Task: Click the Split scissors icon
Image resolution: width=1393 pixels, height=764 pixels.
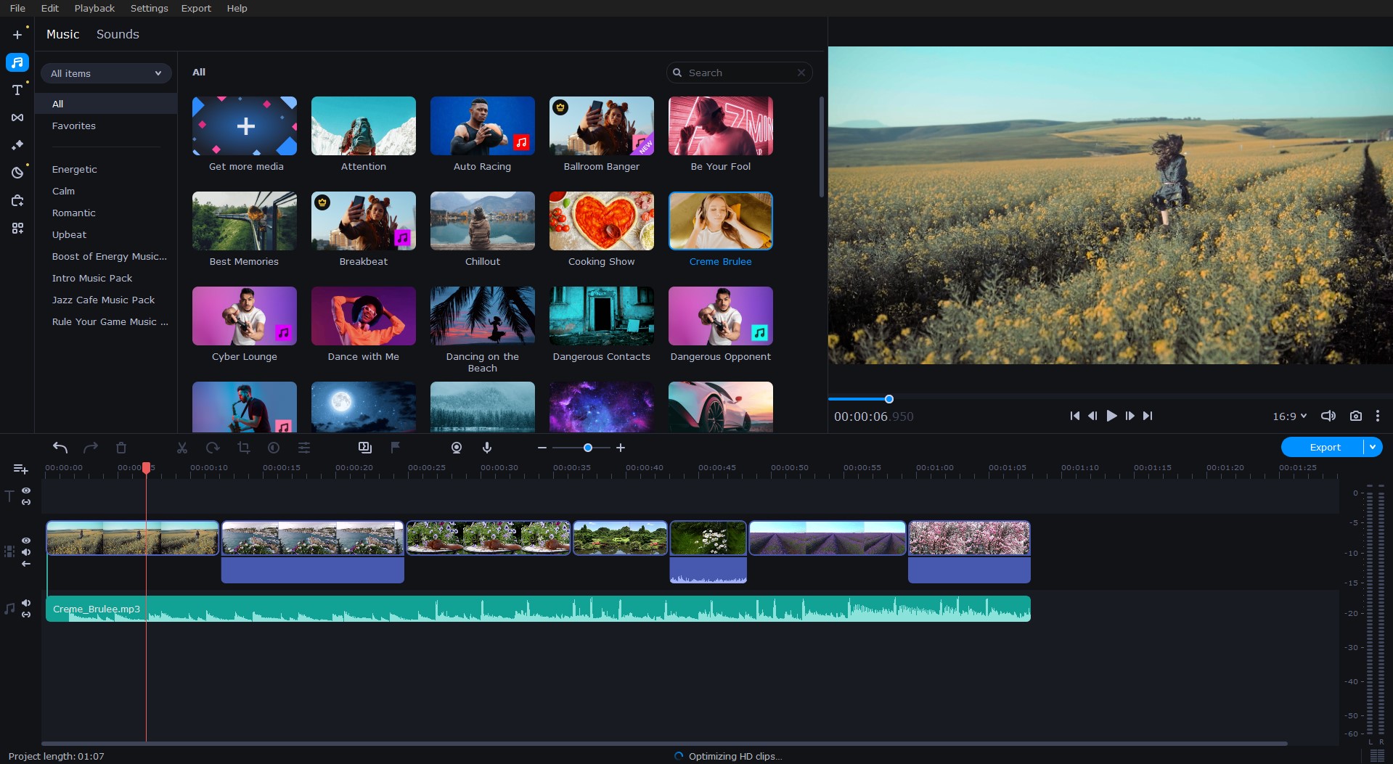Action: click(182, 448)
